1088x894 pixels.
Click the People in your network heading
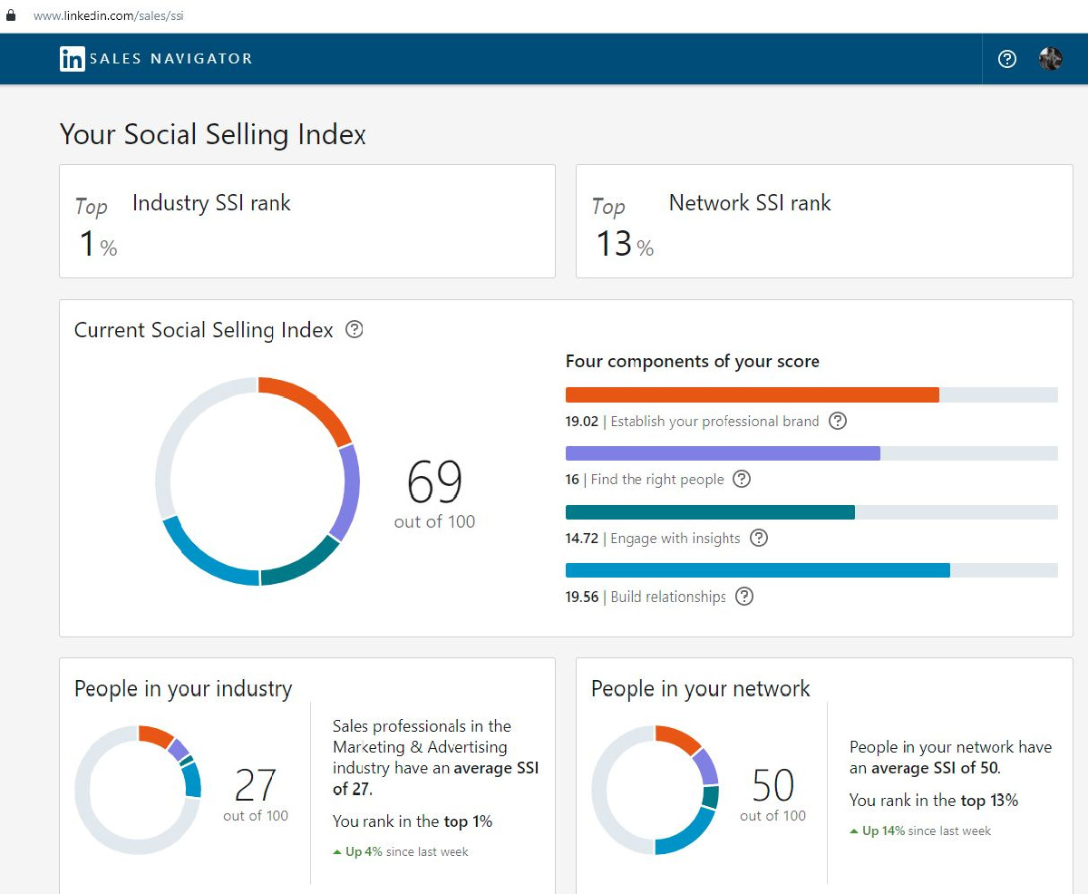pyautogui.click(x=701, y=689)
